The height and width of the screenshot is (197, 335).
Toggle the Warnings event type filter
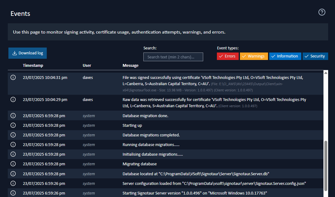pyautogui.click(x=254, y=56)
